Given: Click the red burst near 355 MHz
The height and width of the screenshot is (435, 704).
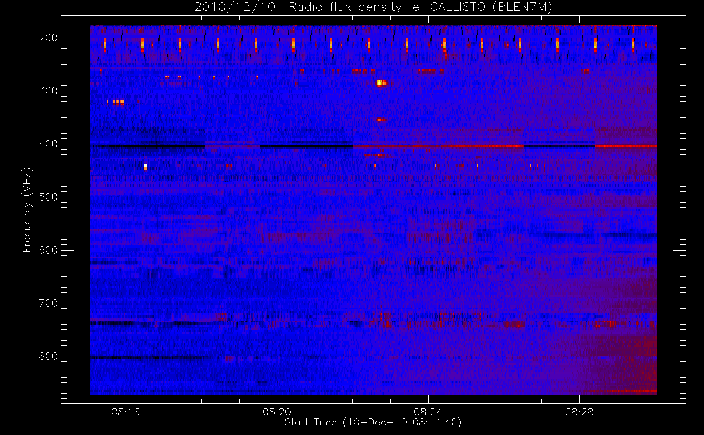Looking at the screenshot, I should [381, 119].
